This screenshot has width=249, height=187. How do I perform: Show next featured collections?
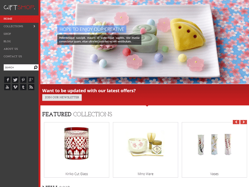244,122
